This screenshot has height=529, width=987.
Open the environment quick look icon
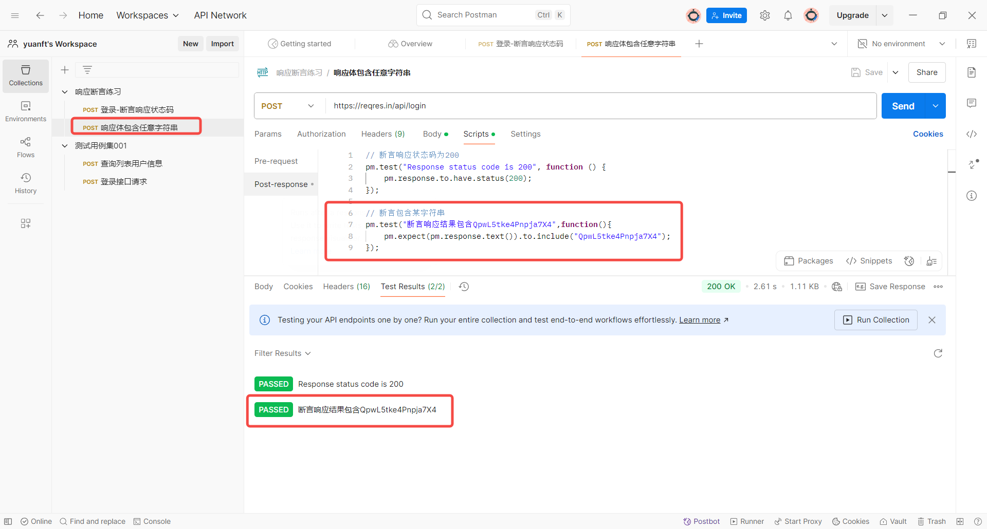[x=972, y=44]
